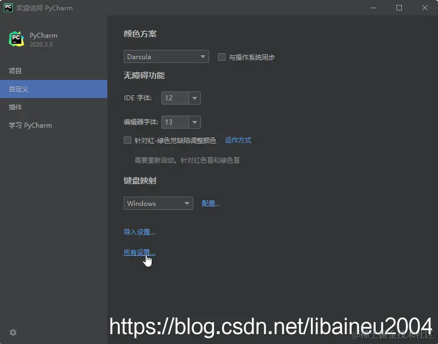438x344 pixels.
Task: Open the 所有设置... link
Action: click(x=140, y=253)
